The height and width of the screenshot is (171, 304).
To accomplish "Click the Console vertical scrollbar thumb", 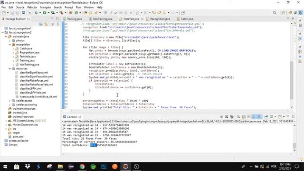I will click(294, 145).
